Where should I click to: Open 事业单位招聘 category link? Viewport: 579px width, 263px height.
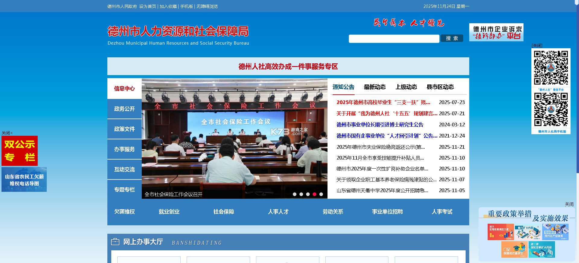(388, 212)
